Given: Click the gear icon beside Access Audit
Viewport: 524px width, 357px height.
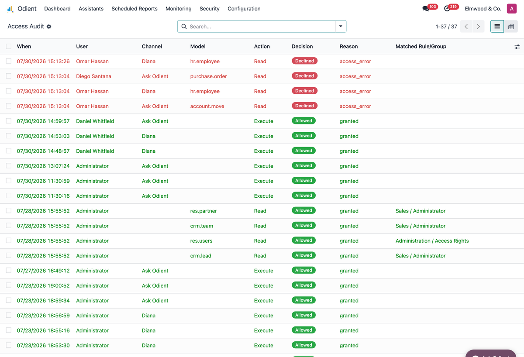Looking at the screenshot, I should pyautogui.click(x=49, y=27).
